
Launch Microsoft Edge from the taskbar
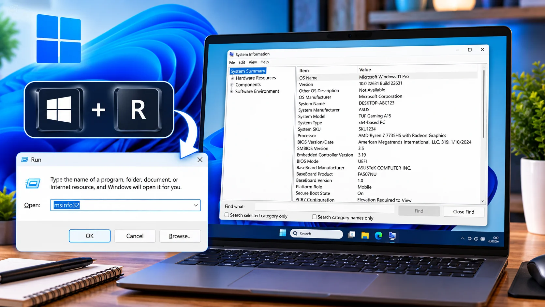point(378,236)
